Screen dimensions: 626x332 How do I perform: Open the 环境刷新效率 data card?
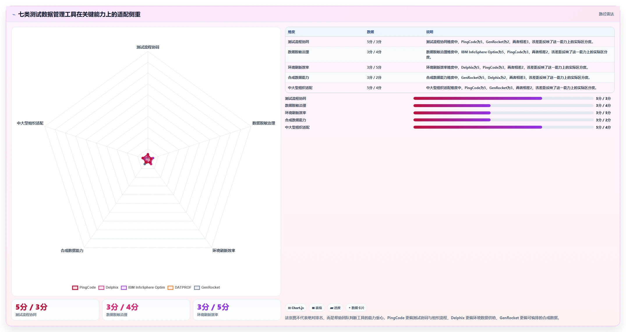click(x=237, y=310)
